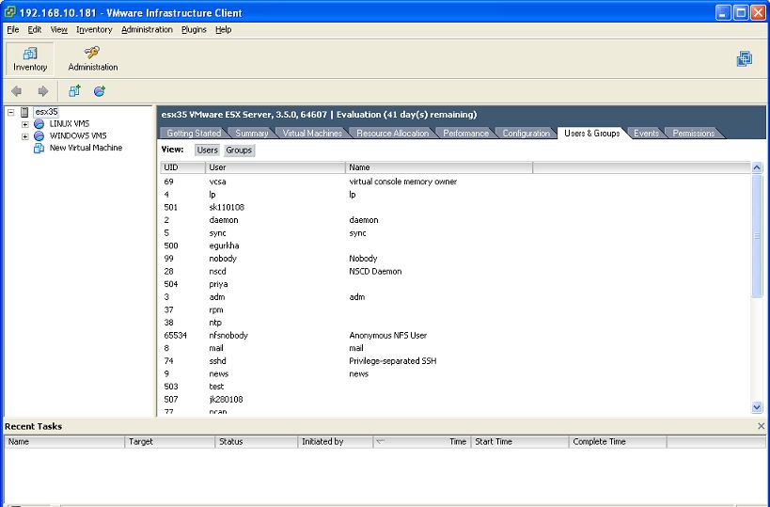Image resolution: width=770 pixels, height=507 pixels.
Task: Select the priya user row
Action: 456,284
